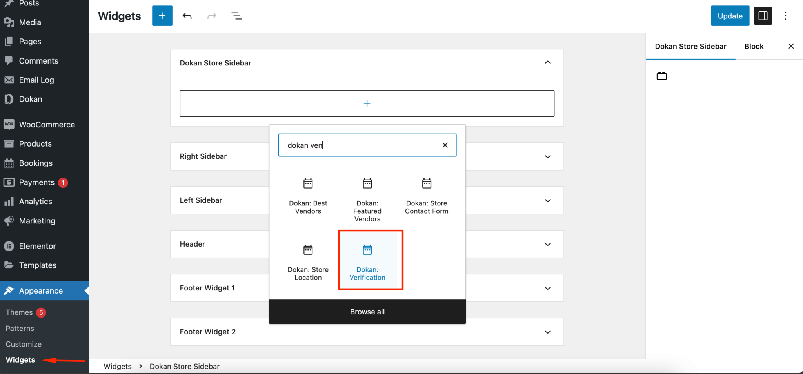Click the Update button
803x374 pixels.
point(730,16)
